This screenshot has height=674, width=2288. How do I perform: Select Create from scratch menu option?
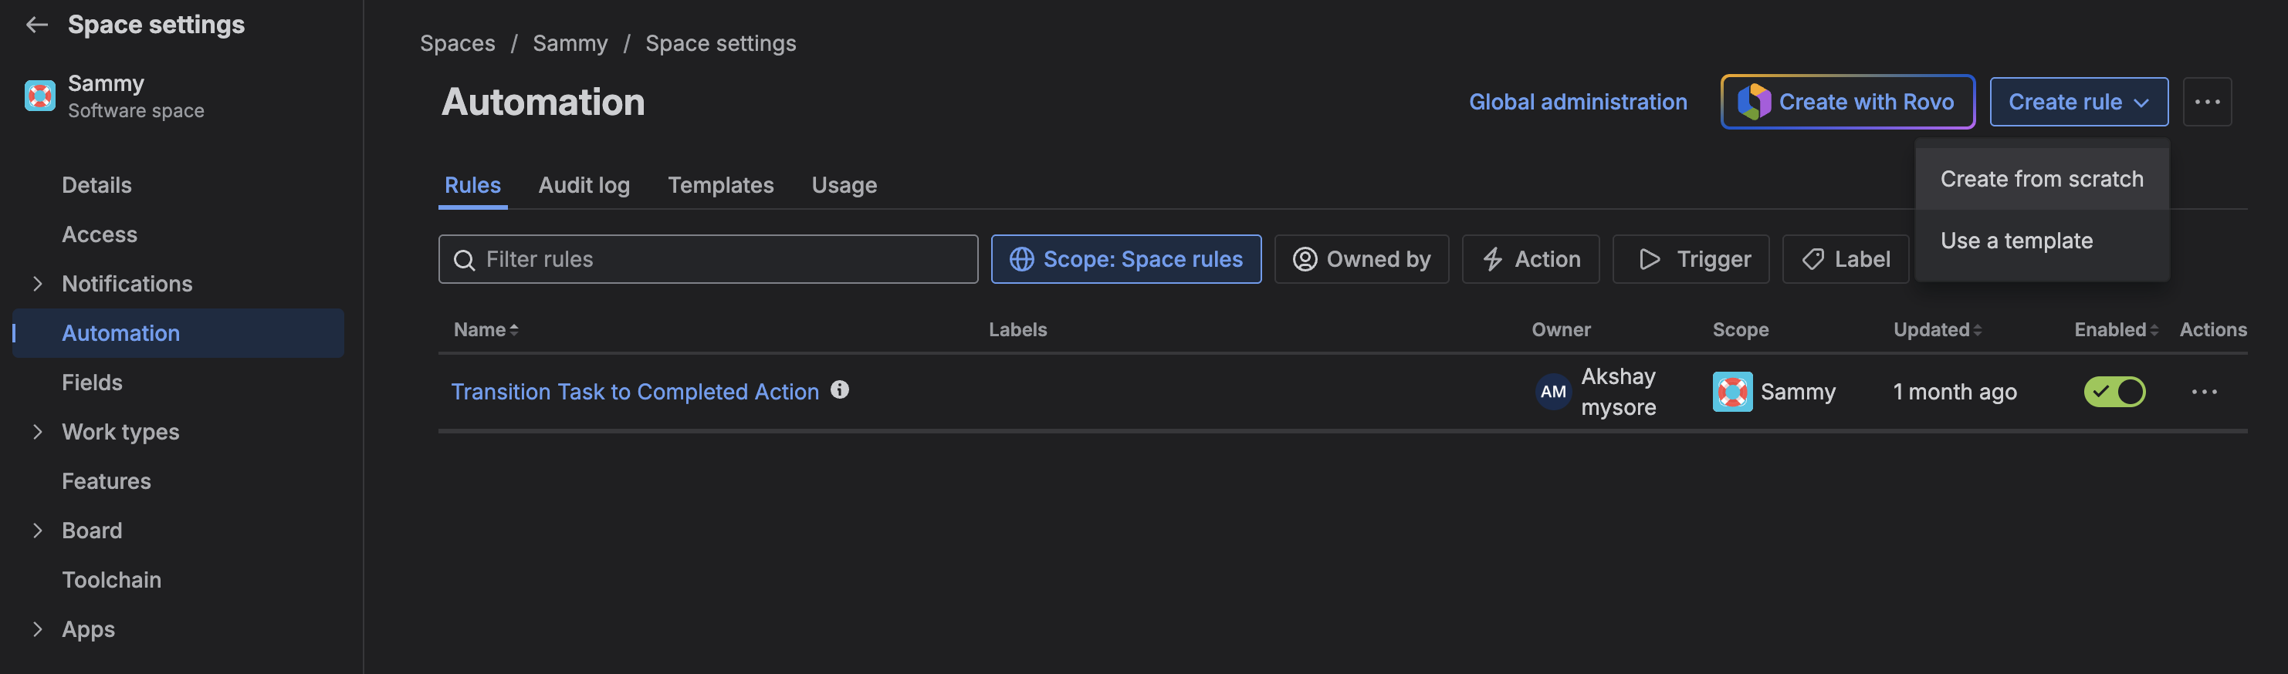tap(2041, 179)
